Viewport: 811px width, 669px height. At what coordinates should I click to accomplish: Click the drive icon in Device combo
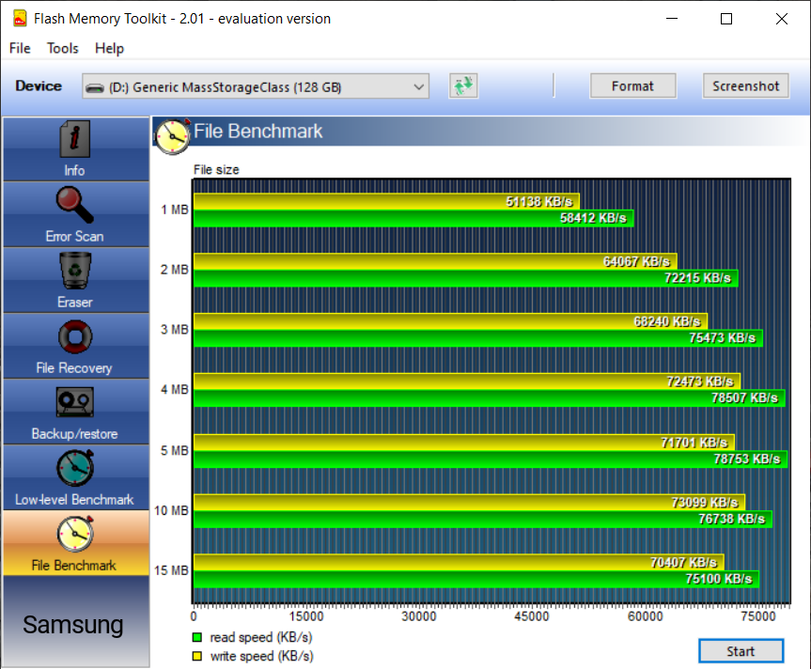click(95, 88)
